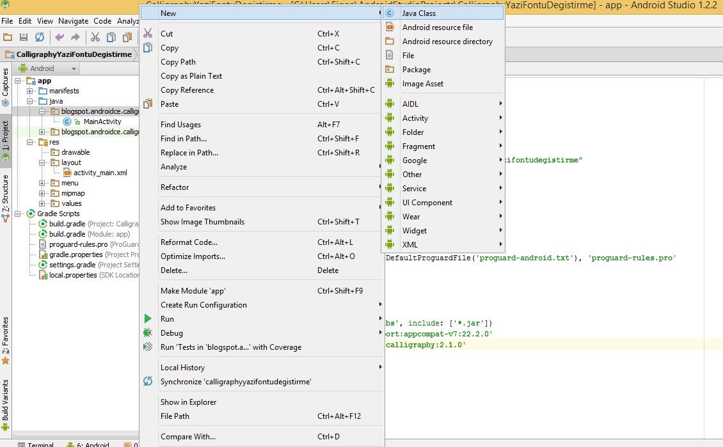Click the Open folder toolbar icon
Viewport: 723px width, 447px height.
coord(8,37)
